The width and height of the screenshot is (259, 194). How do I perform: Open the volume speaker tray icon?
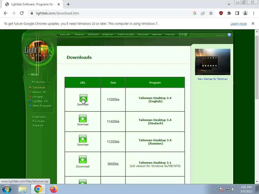tap(233, 189)
